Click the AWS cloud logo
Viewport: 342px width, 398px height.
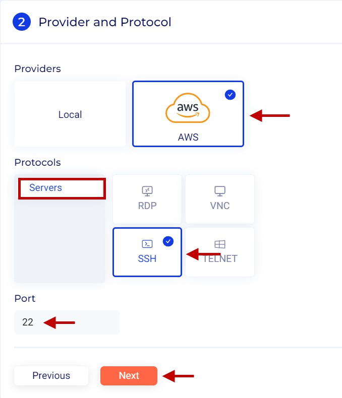point(188,108)
